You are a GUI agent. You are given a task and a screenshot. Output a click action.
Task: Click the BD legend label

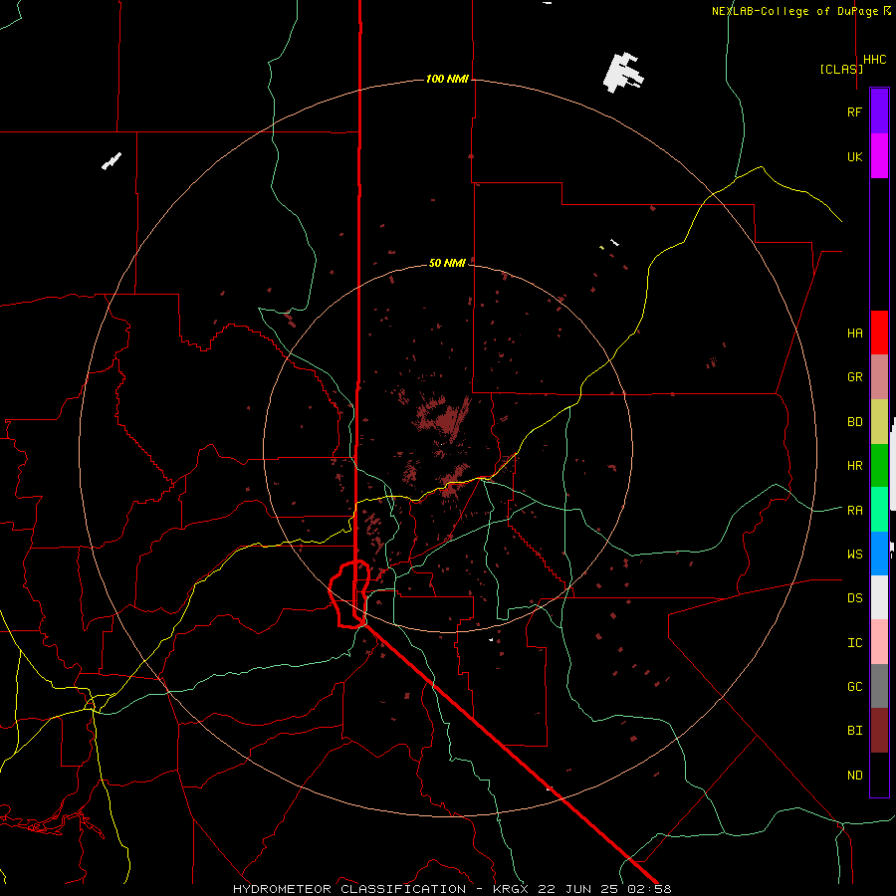point(854,422)
